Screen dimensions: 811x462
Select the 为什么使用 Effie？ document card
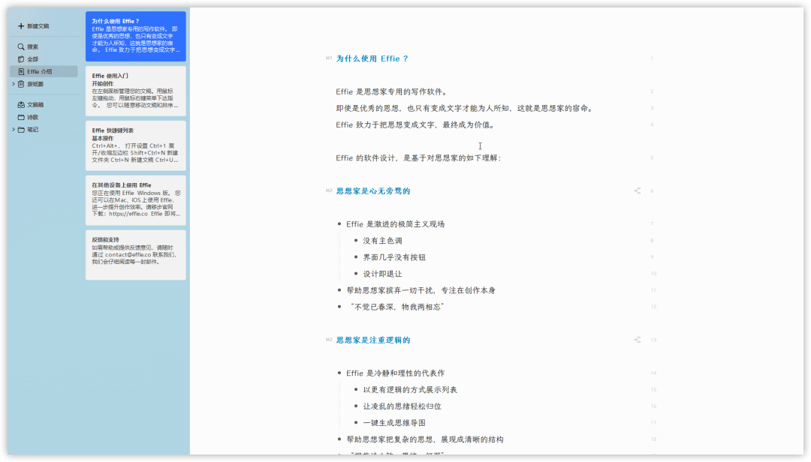(135, 36)
